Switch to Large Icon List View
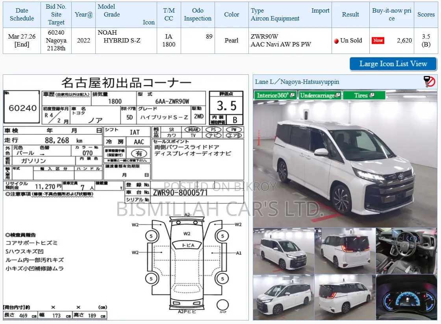The image size is (441, 324). coord(393,64)
